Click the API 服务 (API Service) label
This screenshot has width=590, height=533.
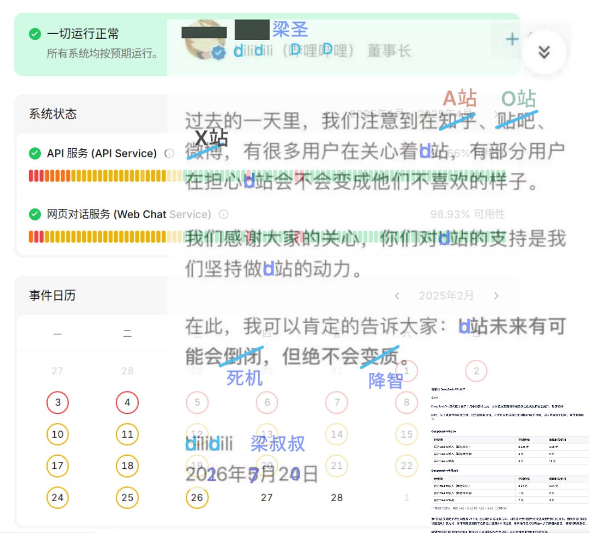101,153
